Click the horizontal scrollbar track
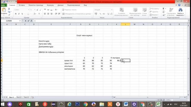This screenshot has width=191, height=107. point(148,97)
